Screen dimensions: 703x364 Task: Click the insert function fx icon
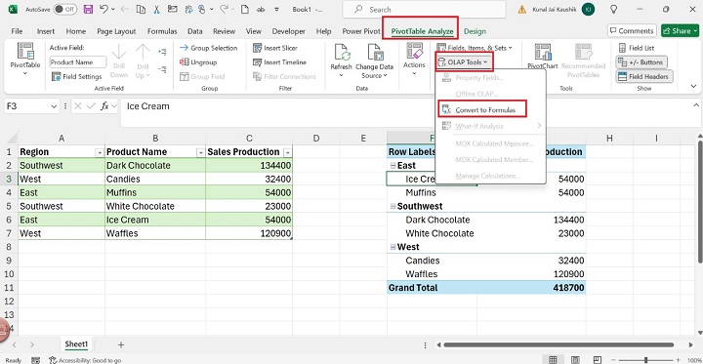point(104,106)
